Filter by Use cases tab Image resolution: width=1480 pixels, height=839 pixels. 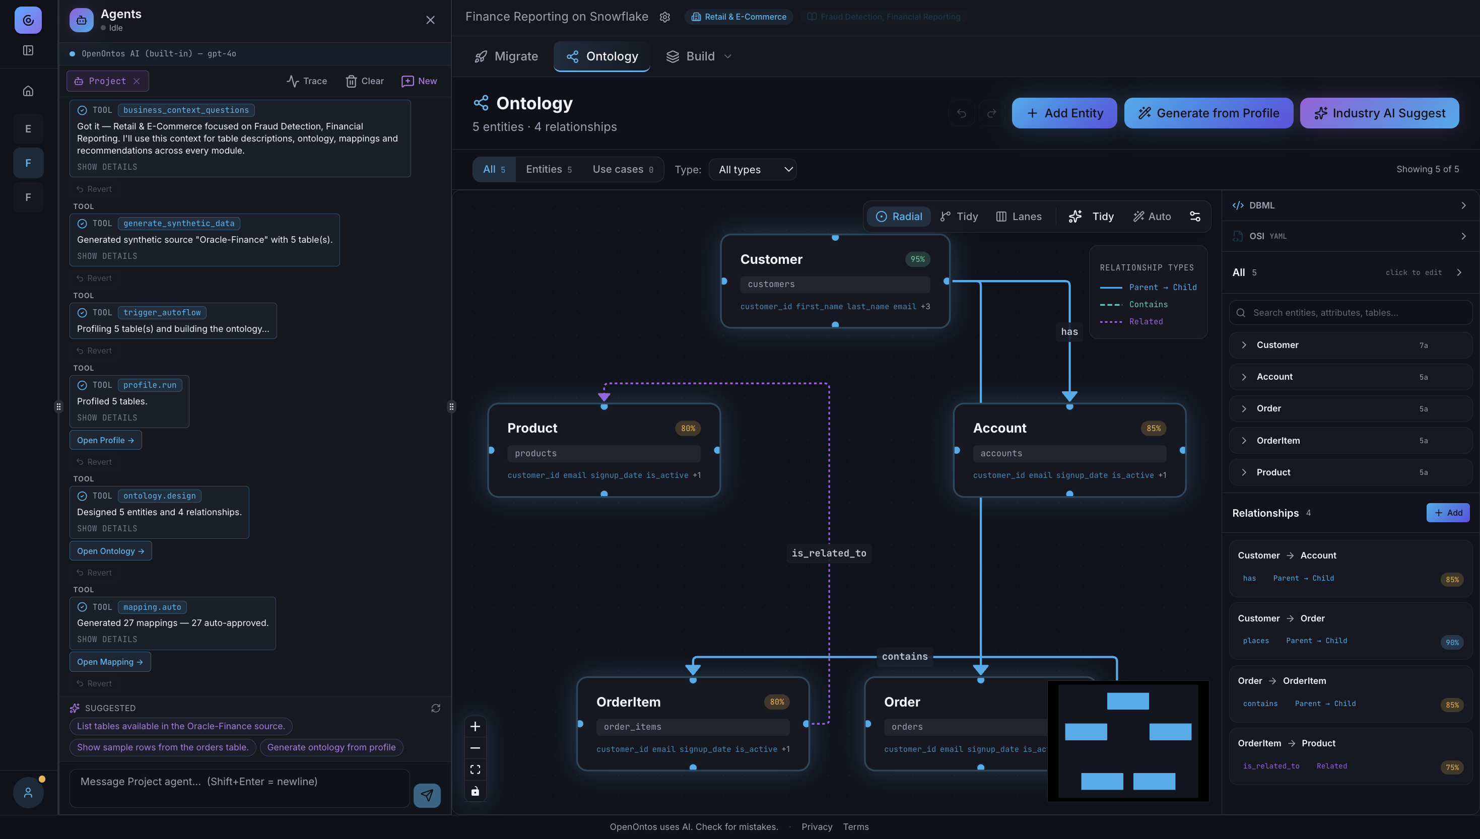(623, 169)
